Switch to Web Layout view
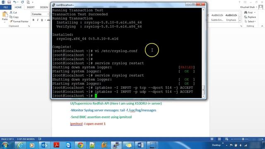Image resolution: width=265 pixels, height=149 pixels. pos(226,139)
